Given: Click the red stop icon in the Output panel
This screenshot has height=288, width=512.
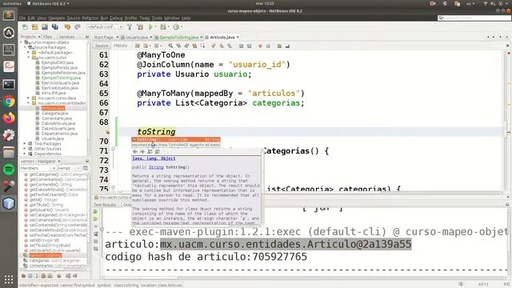Looking at the screenshot, I should click(x=96, y=242).
